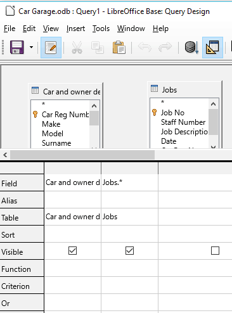Open the Insert menu
The height and width of the screenshot is (313, 232).
pyautogui.click(x=75, y=29)
